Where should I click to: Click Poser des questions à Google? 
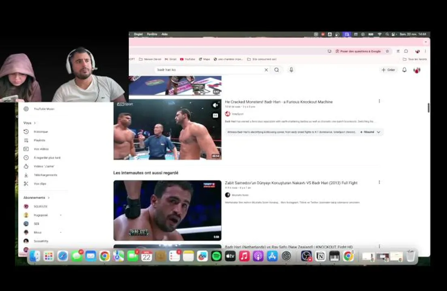(358, 51)
